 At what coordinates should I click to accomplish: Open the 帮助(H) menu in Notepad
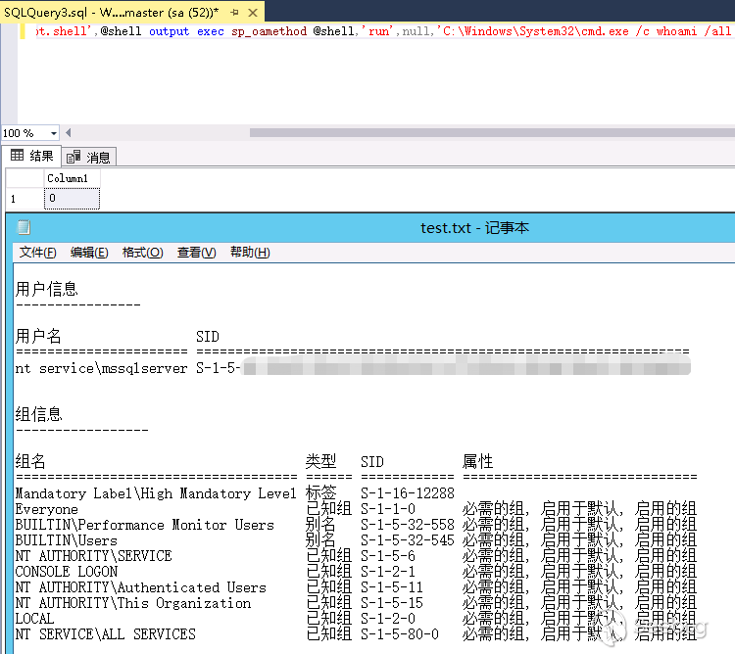point(250,253)
